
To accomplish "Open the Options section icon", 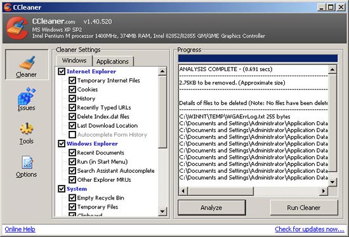I will [x=27, y=162].
